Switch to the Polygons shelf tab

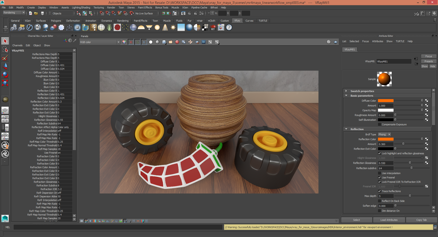56,21
